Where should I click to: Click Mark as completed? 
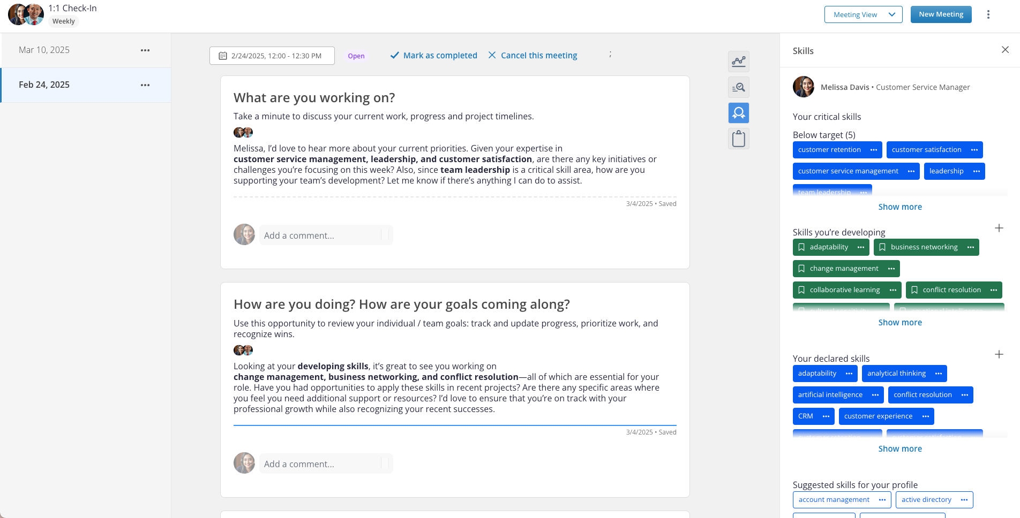(x=433, y=56)
